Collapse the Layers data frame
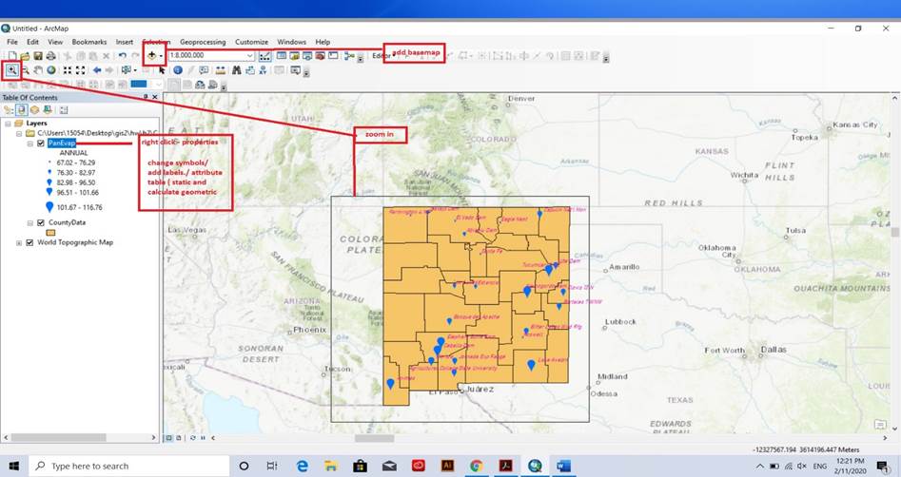The image size is (901, 477). (x=8, y=123)
